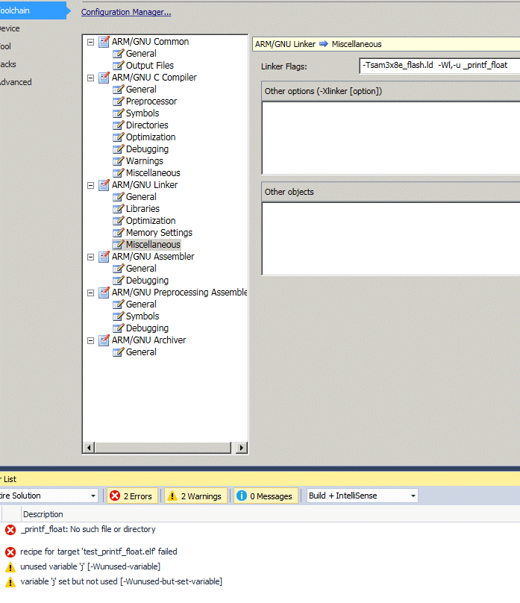Click into the Linker Flags field
This screenshot has height=603, width=520.
(439, 66)
